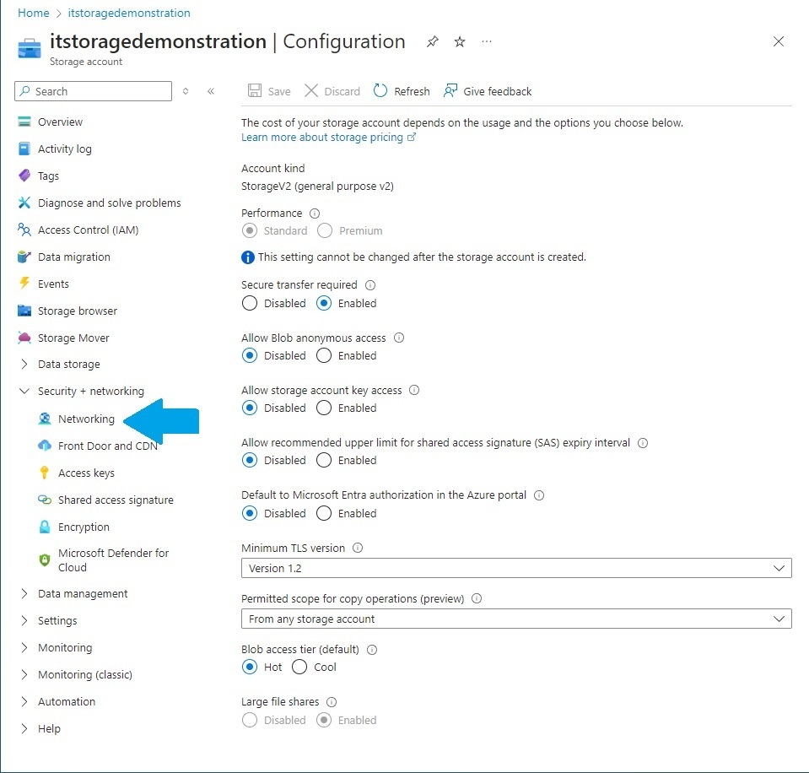
Task: Open Access keys menu item
Action: point(86,473)
